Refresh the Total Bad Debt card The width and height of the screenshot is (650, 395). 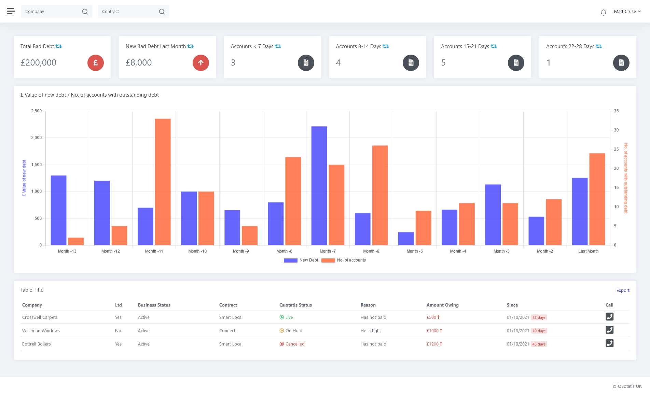[x=59, y=46]
